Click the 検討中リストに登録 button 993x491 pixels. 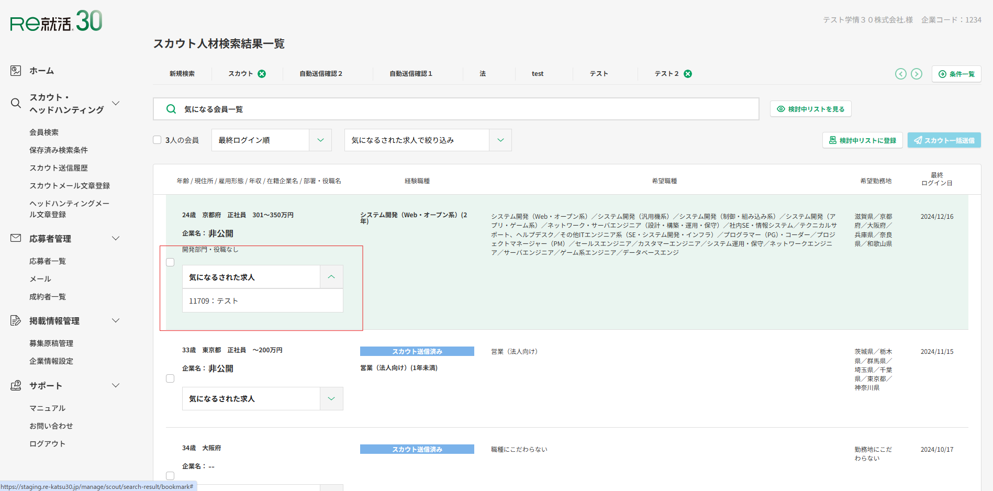863,140
